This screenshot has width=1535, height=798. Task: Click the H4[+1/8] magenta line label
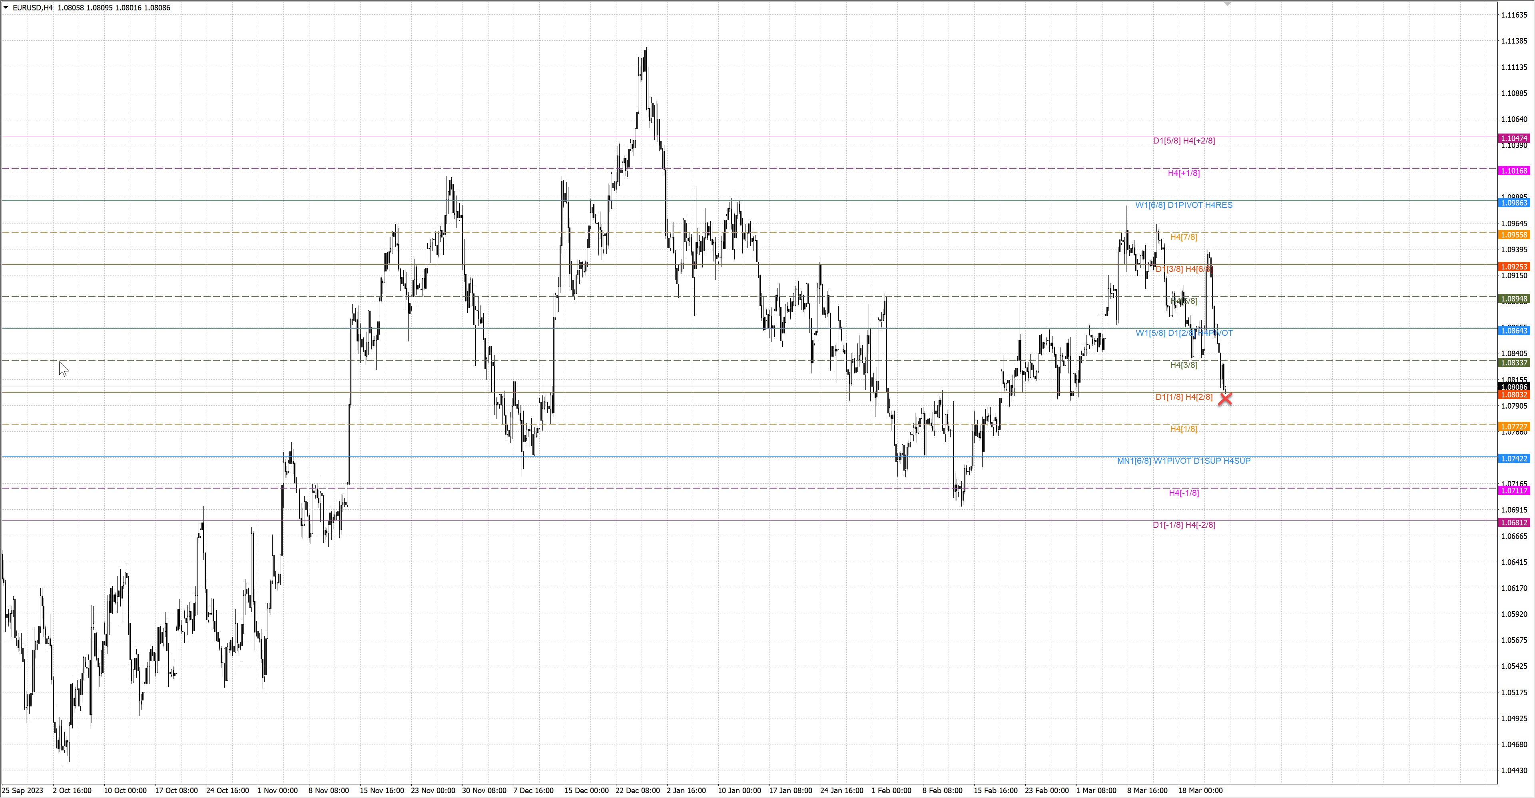tap(1183, 173)
